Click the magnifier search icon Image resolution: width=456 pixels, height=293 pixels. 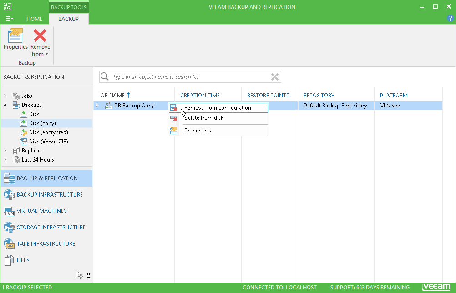(x=104, y=76)
